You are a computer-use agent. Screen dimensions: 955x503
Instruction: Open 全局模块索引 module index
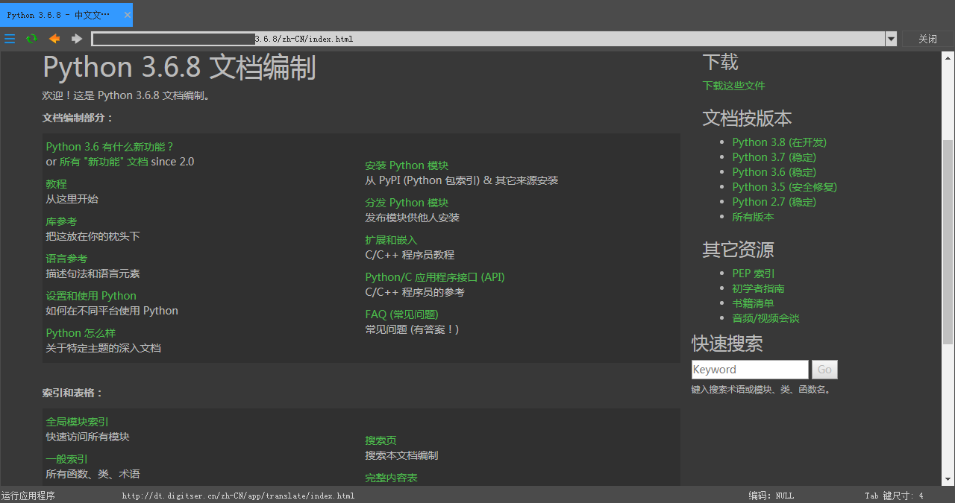77,420
